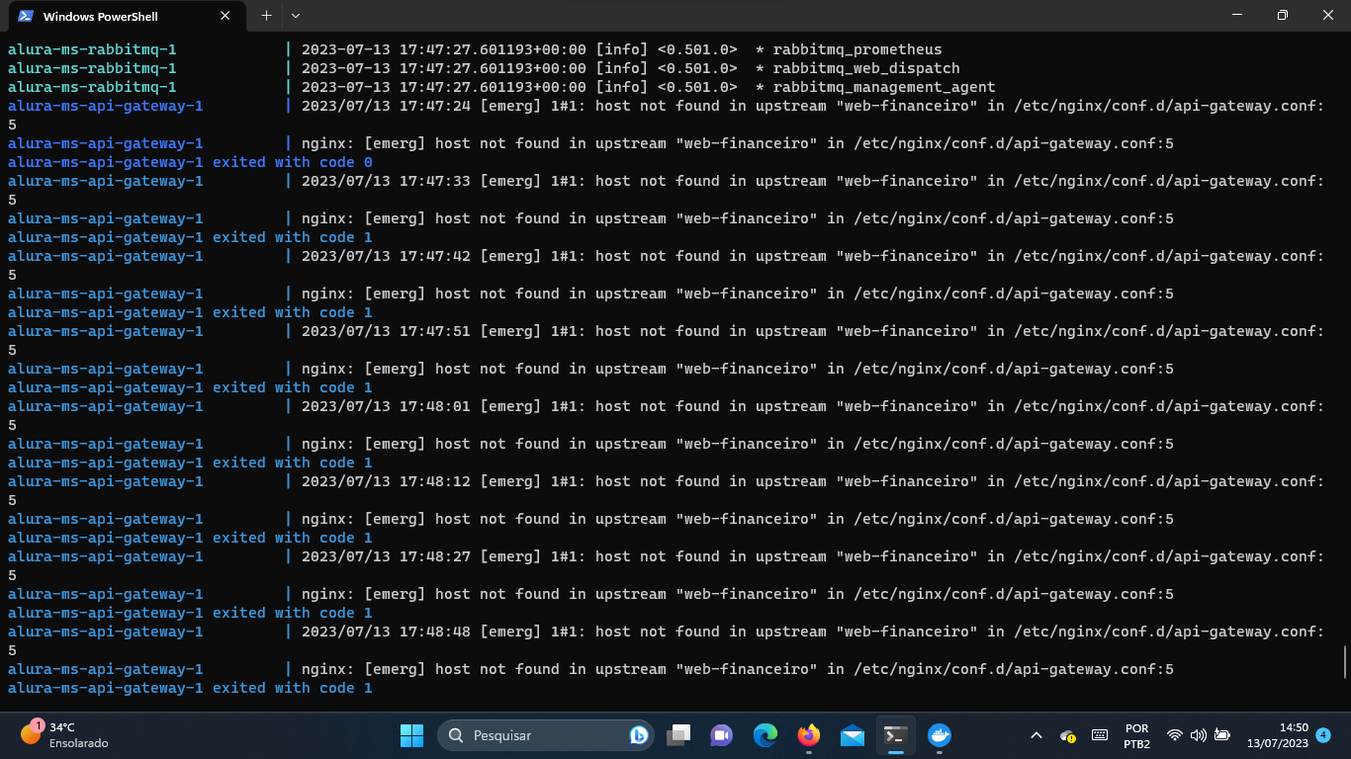Open the weather widget showing 34°C

(x=64, y=735)
